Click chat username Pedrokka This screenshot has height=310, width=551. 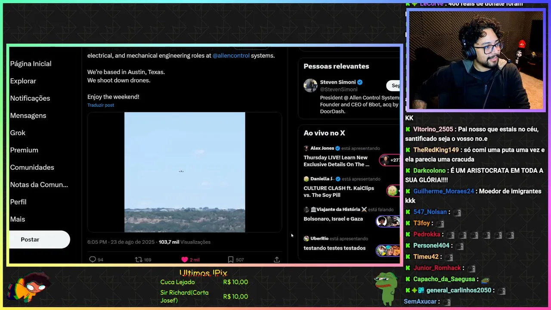pos(427,234)
